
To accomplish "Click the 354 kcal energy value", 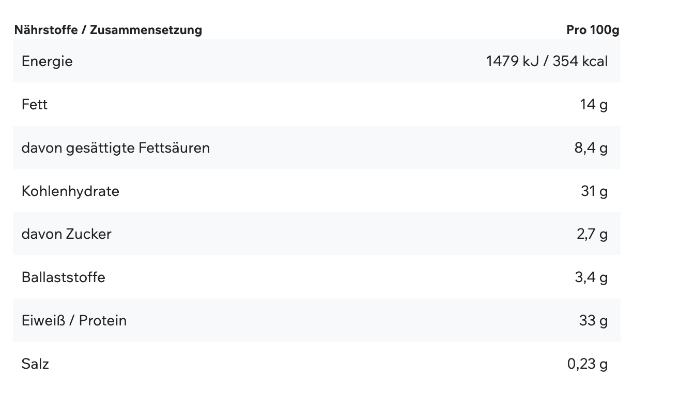I will pyautogui.click(x=580, y=61).
